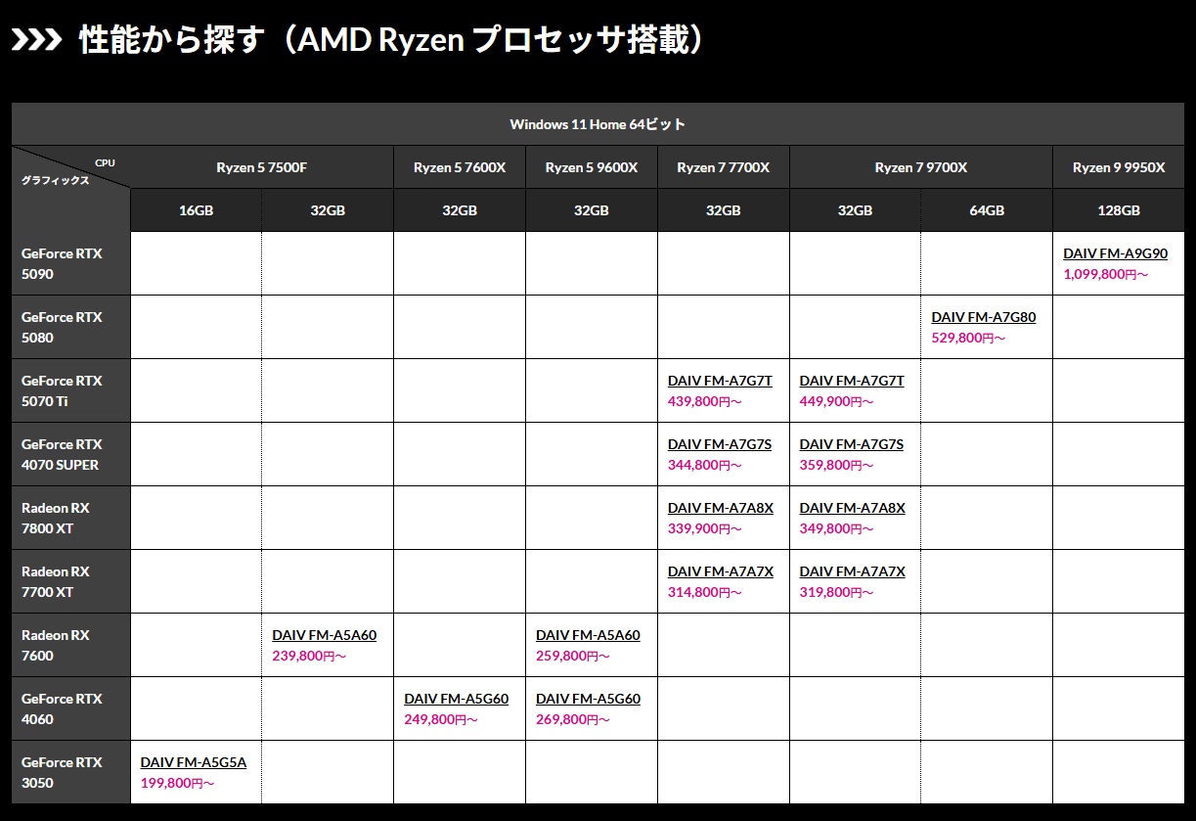Click the GeForce RTX 3050 row label
Viewport: 1196px width, 821px height.
(x=70, y=772)
